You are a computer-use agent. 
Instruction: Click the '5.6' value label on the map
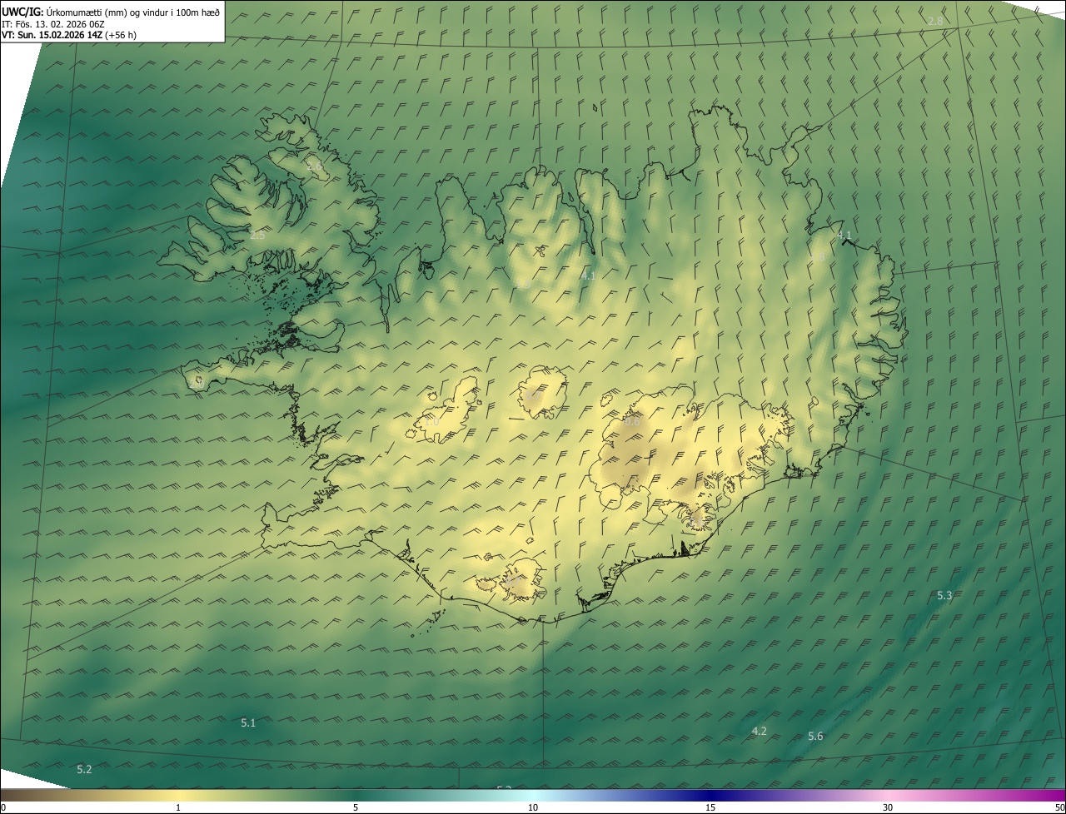[x=815, y=736]
